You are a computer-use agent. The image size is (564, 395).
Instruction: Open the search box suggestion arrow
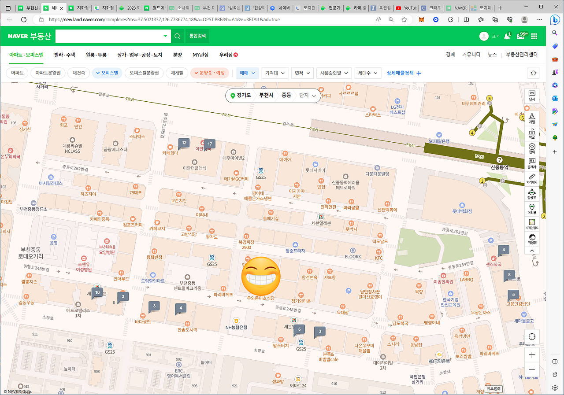[166, 36]
